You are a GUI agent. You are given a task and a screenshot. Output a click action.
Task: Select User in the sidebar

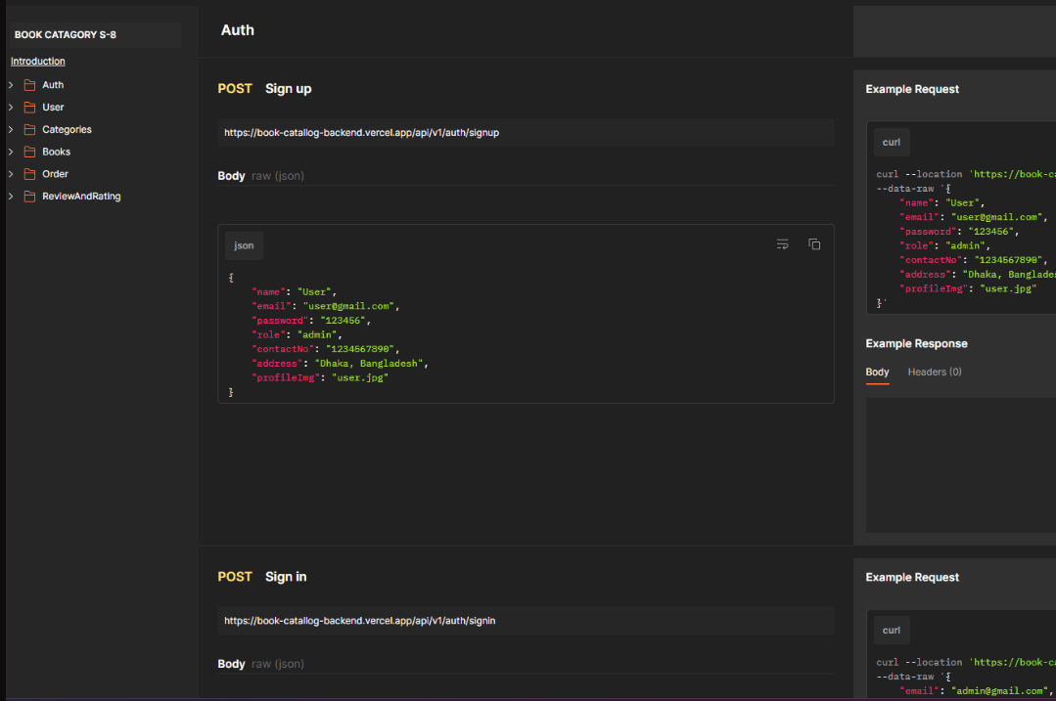tap(53, 107)
